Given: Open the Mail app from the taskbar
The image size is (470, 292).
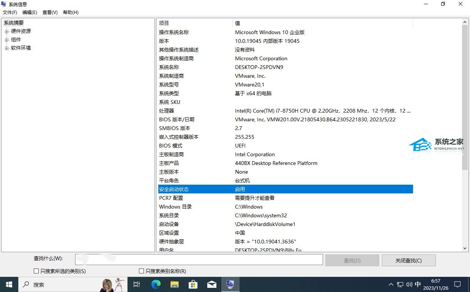Looking at the screenshot, I should tap(211, 284).
